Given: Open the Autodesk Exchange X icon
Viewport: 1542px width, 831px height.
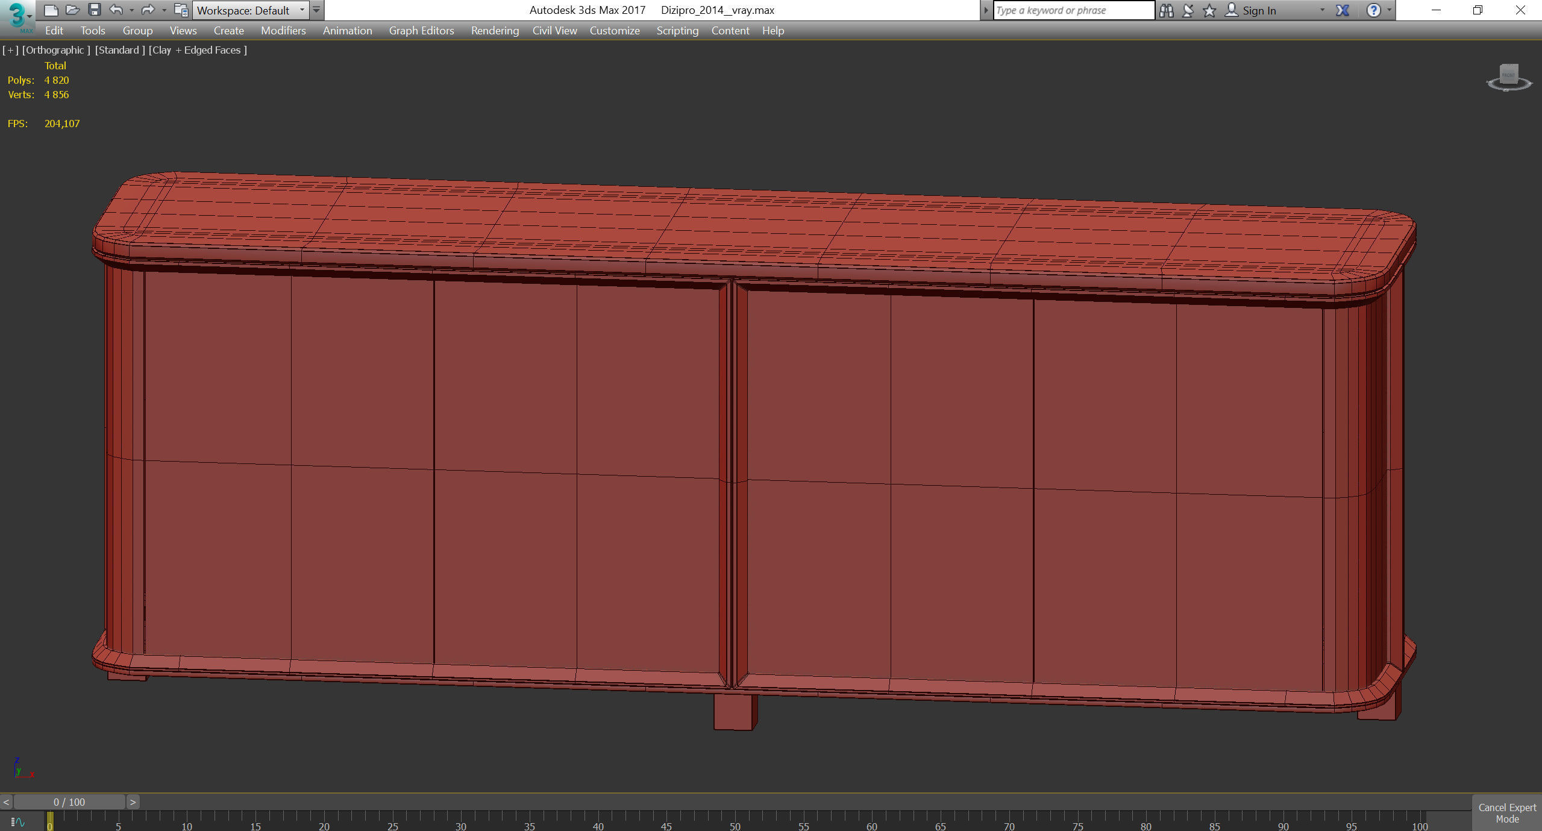Looking at the screenshot, I should pyautogui.click(x=1343, y=10).
